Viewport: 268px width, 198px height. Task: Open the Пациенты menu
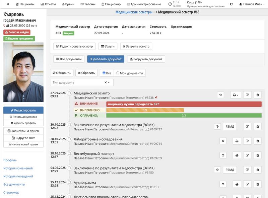pyautogui.click(x=25, y=4)
